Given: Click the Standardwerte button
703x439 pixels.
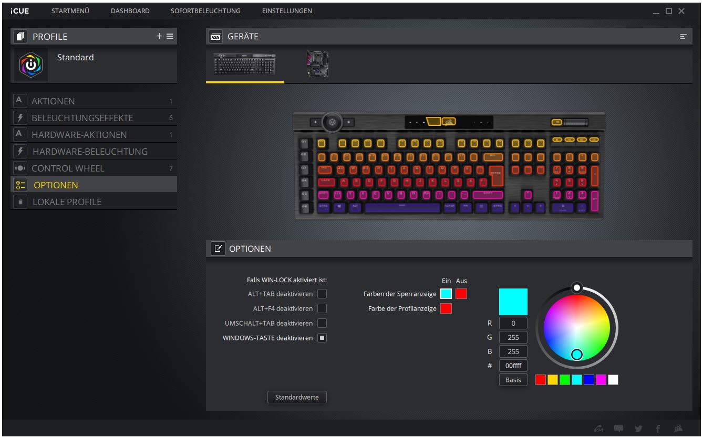Looking at the screenshot, I should tap(297, 397).
